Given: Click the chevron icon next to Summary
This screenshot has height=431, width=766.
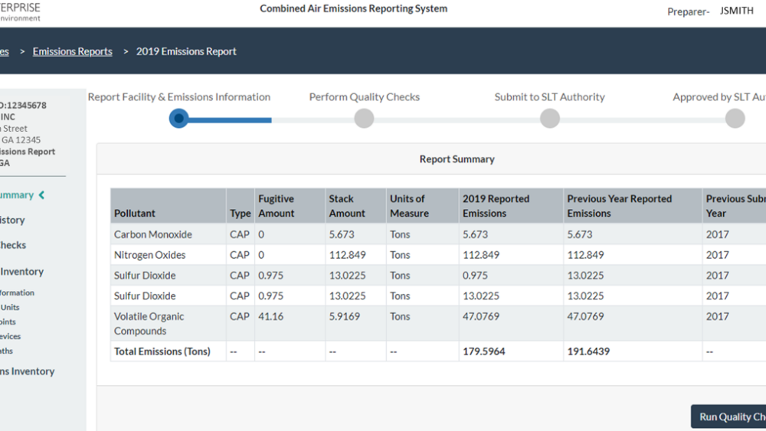Looking at the screenshot, I should point(41,195).
